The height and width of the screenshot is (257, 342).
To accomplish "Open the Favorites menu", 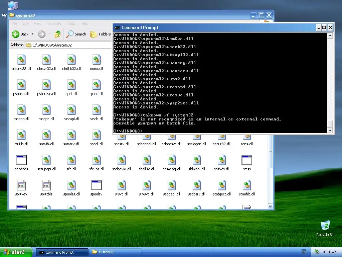I will click(x=54, y=23).
